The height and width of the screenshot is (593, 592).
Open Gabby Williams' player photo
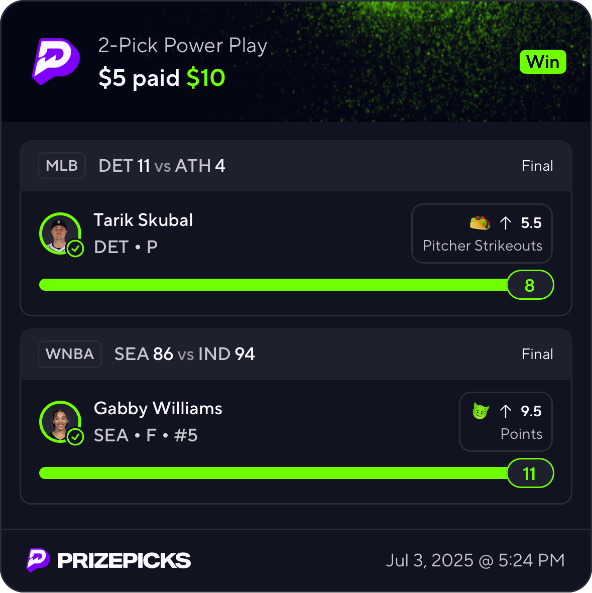[x=59, y=421]
